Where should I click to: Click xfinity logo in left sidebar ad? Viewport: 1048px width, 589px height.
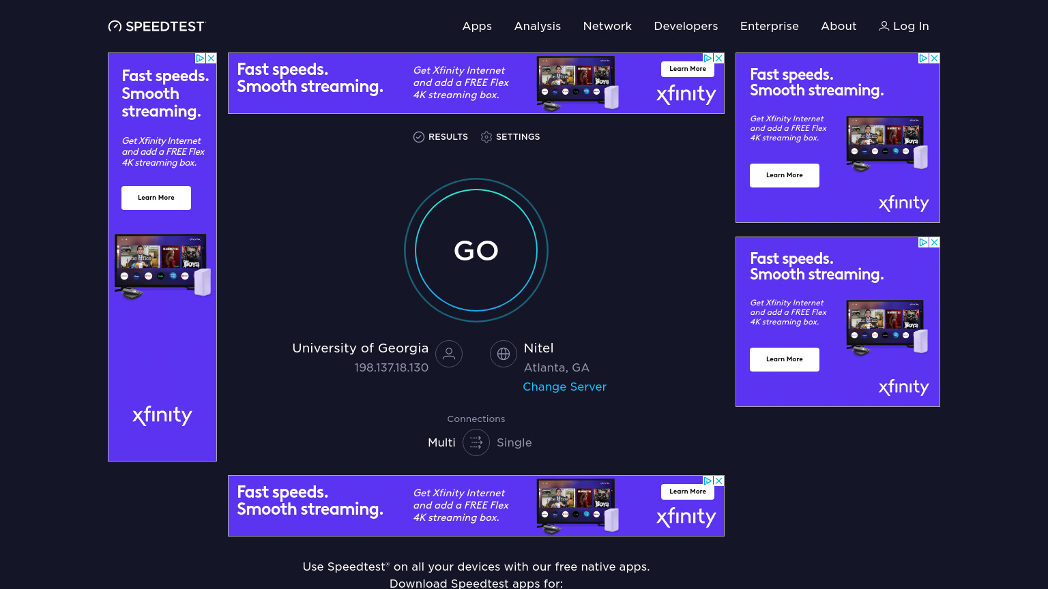tap(162, 415)
